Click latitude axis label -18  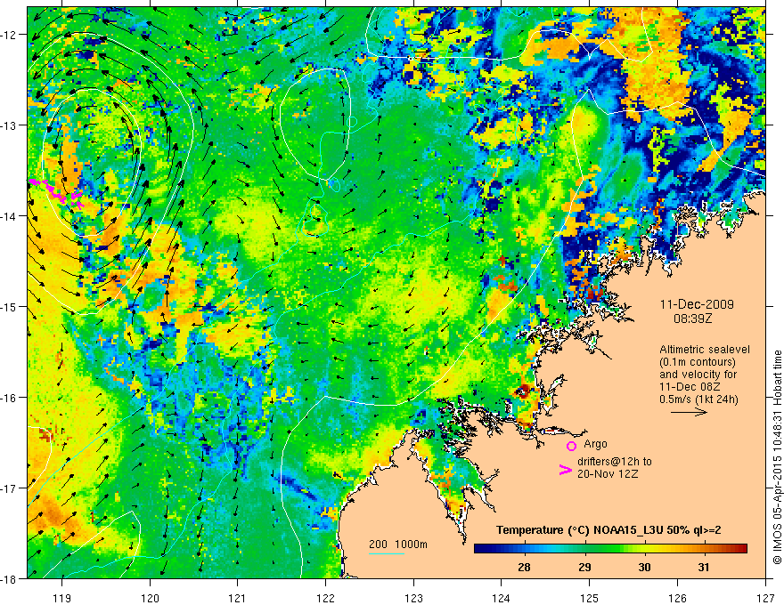[x=9, y=579]
